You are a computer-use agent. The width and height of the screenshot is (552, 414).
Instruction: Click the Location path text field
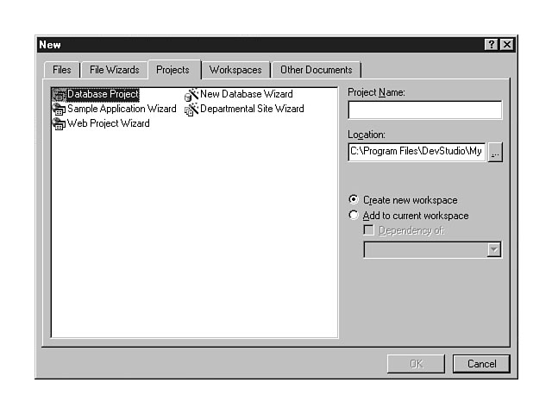pyautogui.click(x=417, y=152)
